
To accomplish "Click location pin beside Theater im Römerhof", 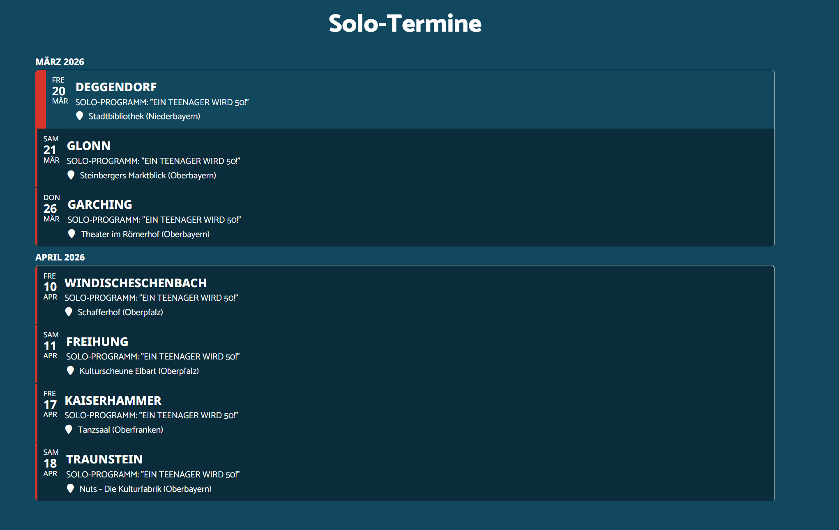I will point(71,234).
